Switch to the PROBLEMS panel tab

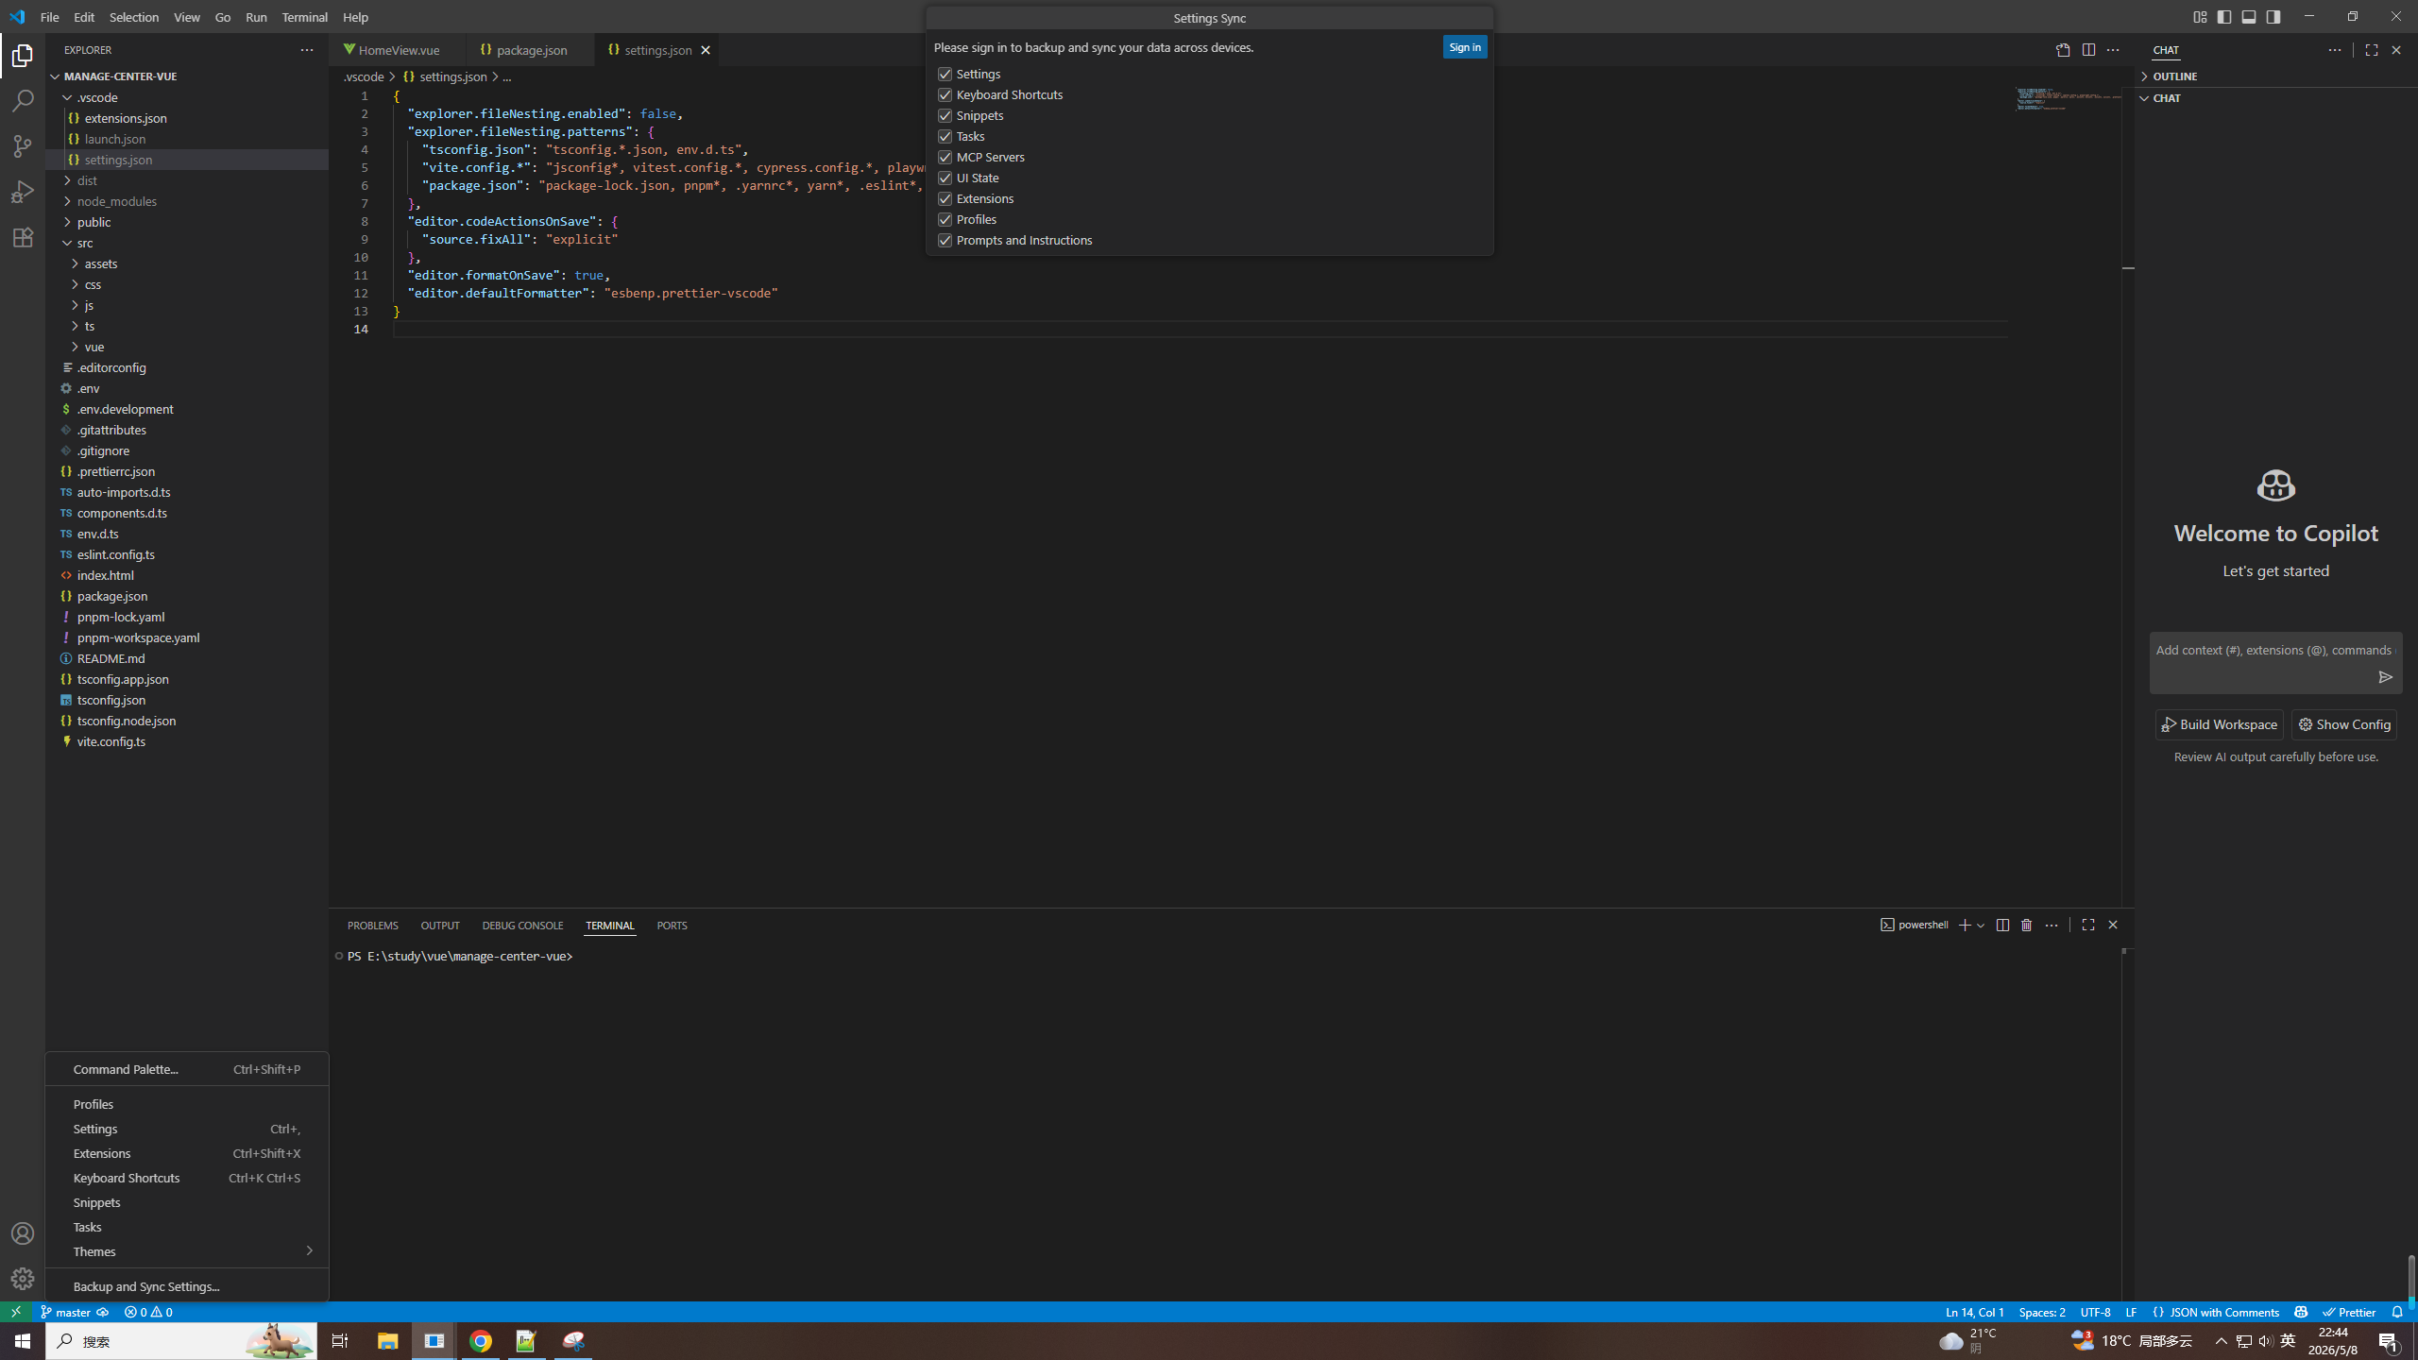pos(372,926)
